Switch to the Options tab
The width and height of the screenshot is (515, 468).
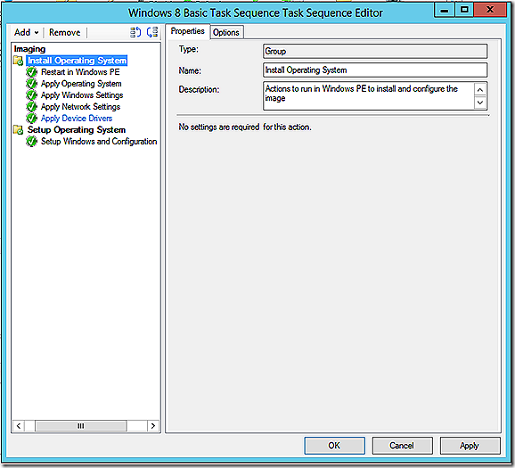(226, 32)
